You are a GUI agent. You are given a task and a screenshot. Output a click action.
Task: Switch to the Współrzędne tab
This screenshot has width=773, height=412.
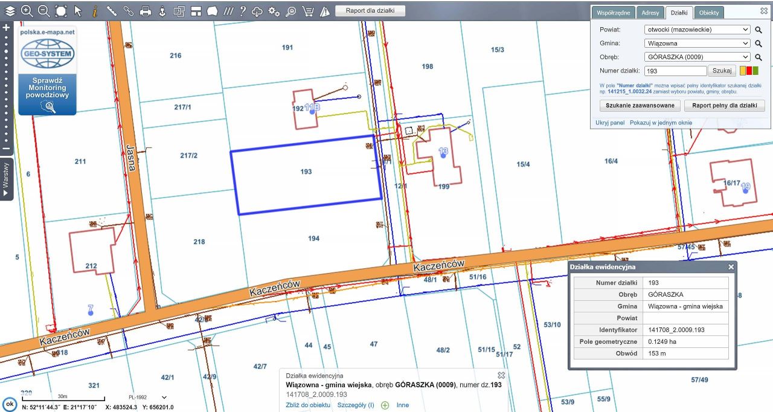pos(614,13)
